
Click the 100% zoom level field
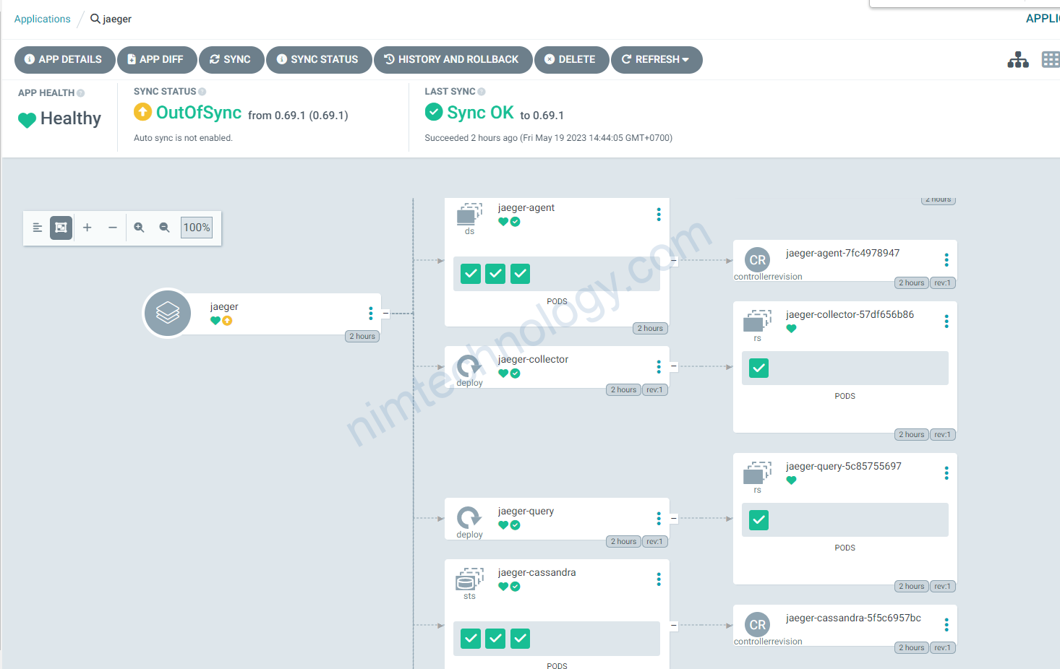coord(197,228)
